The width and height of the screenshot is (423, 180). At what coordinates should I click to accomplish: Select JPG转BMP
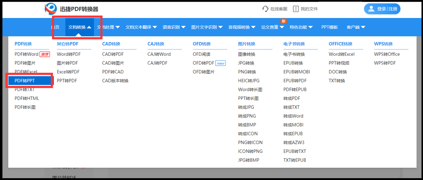pos(249,160)
